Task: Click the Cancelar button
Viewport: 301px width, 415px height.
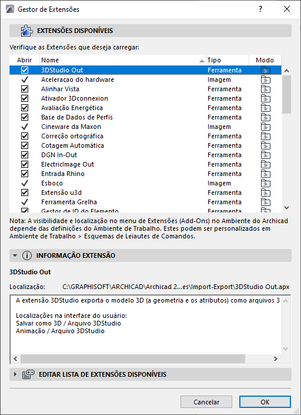Action: pyautogui.click(x=206, y=402)
